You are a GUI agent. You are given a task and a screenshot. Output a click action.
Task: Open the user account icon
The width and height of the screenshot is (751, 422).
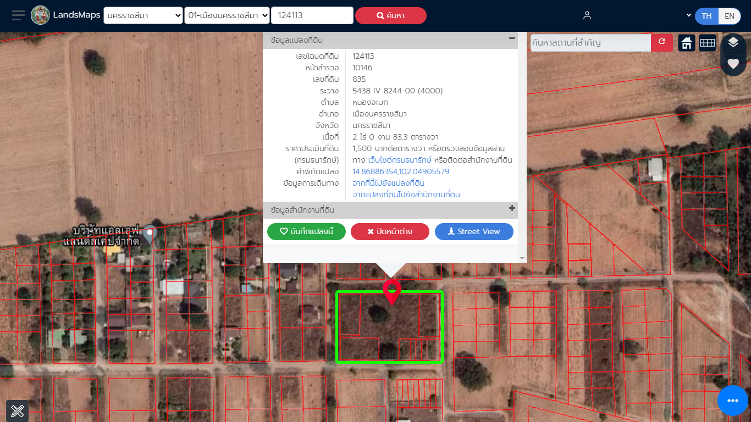coord(587,15)
